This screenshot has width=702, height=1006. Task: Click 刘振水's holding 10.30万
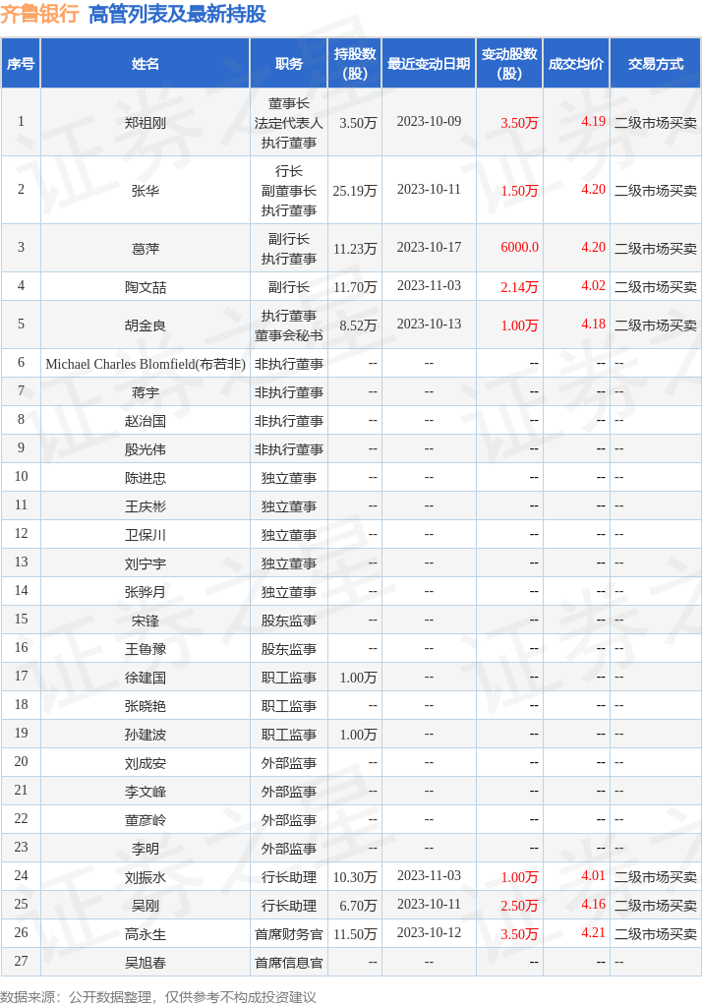(355, 877)
